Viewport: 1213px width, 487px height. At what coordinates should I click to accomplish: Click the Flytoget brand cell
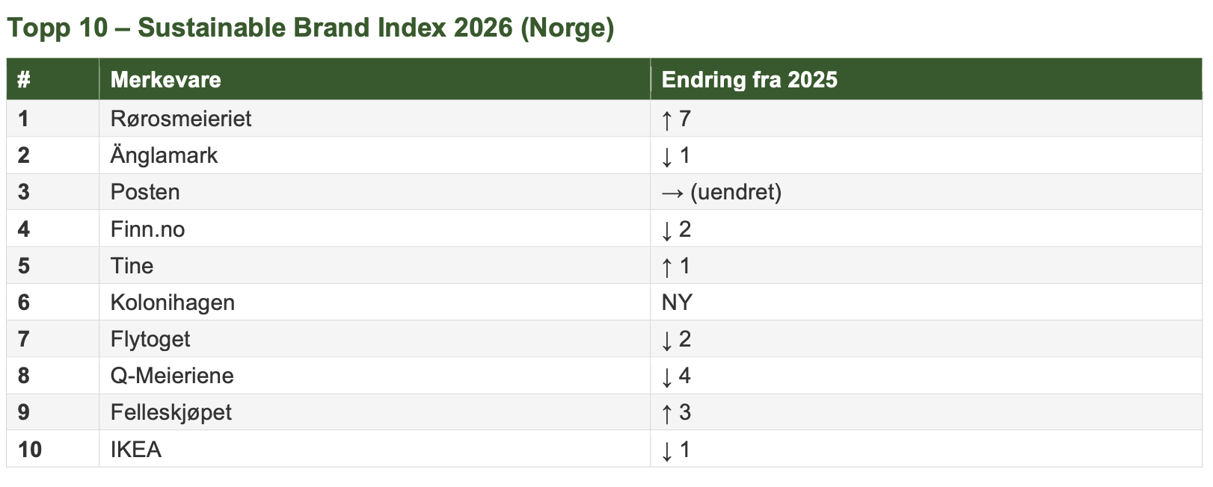[x=150, y=339]
